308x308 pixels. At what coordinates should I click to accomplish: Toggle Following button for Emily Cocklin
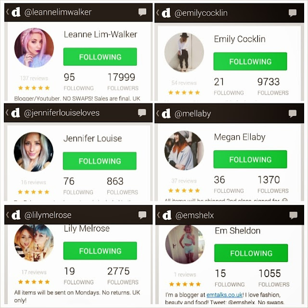[250, 61]
